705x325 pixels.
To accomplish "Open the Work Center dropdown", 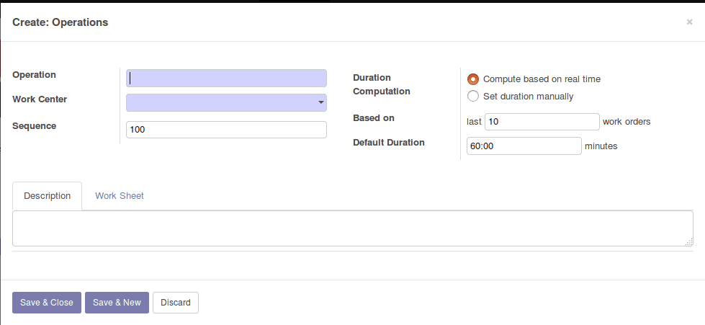I will pos(226,103).
